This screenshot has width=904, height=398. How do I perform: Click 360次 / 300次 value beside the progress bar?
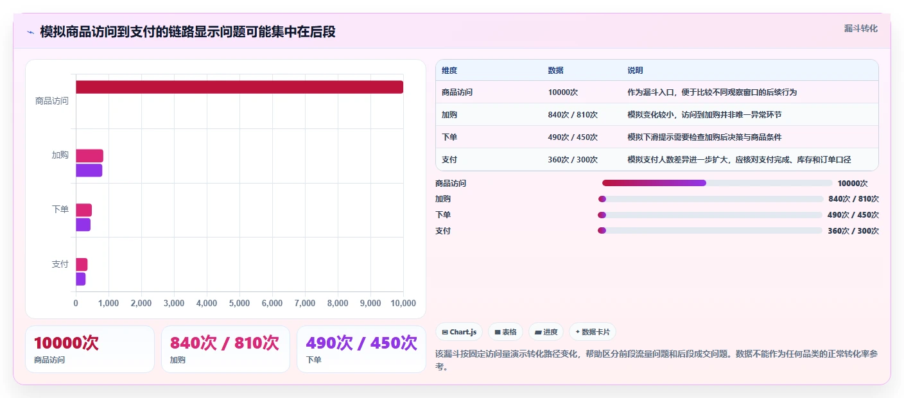(x=853, y=231)
